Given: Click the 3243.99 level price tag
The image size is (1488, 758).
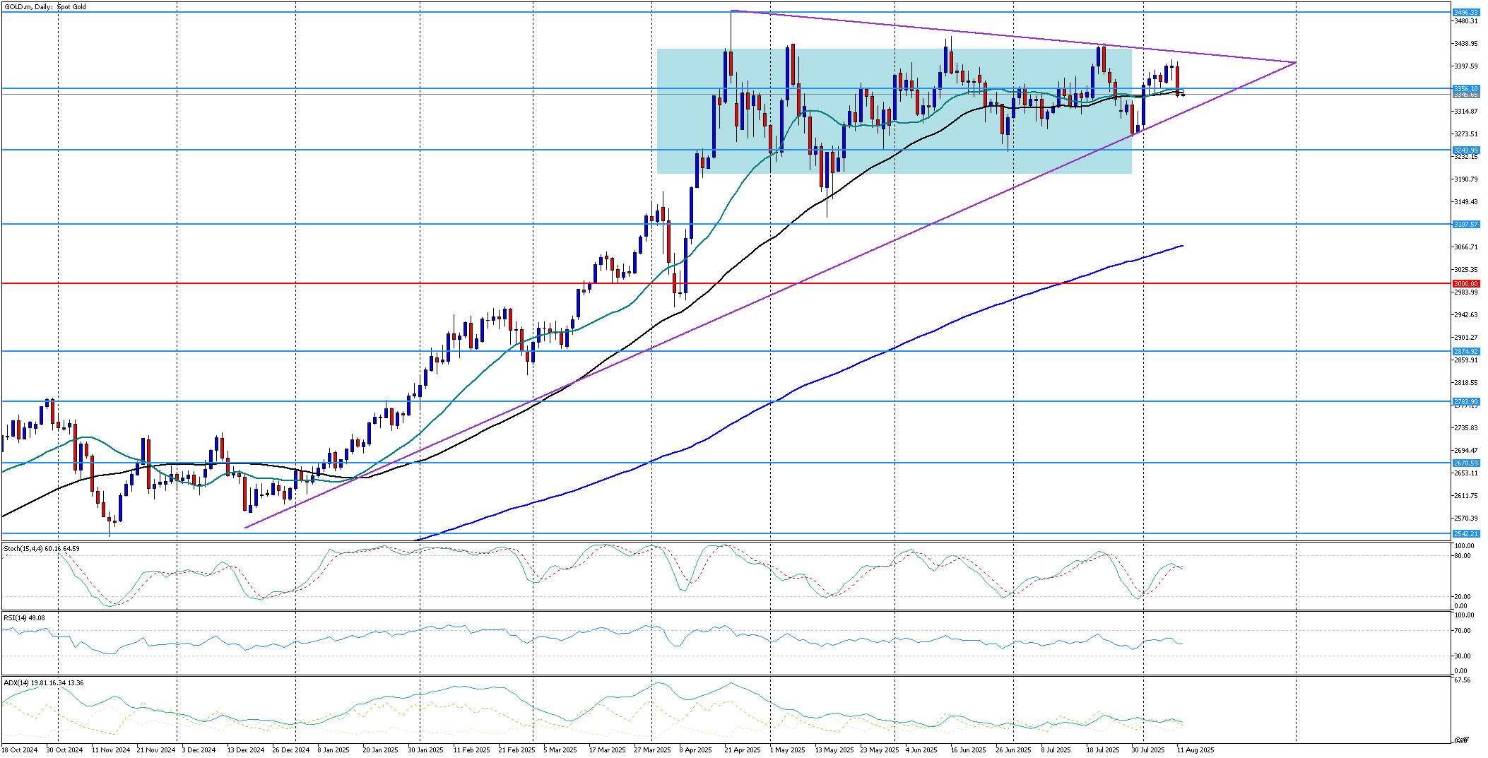Looking at the screenshot, I should click(x=1465, y=150).
